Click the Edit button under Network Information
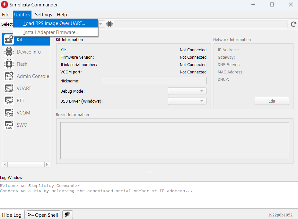This screenshot has height=219, width=298. [271, 101]
